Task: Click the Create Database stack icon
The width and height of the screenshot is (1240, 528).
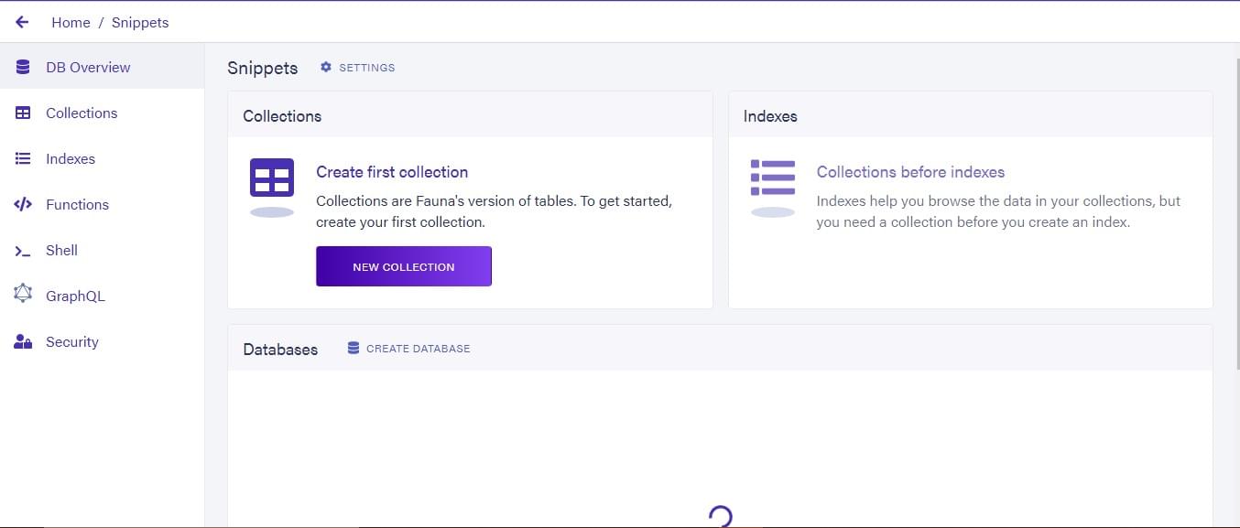Action: tap(354, 348)
